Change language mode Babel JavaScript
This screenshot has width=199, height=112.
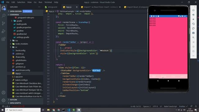tap(170, 106)
